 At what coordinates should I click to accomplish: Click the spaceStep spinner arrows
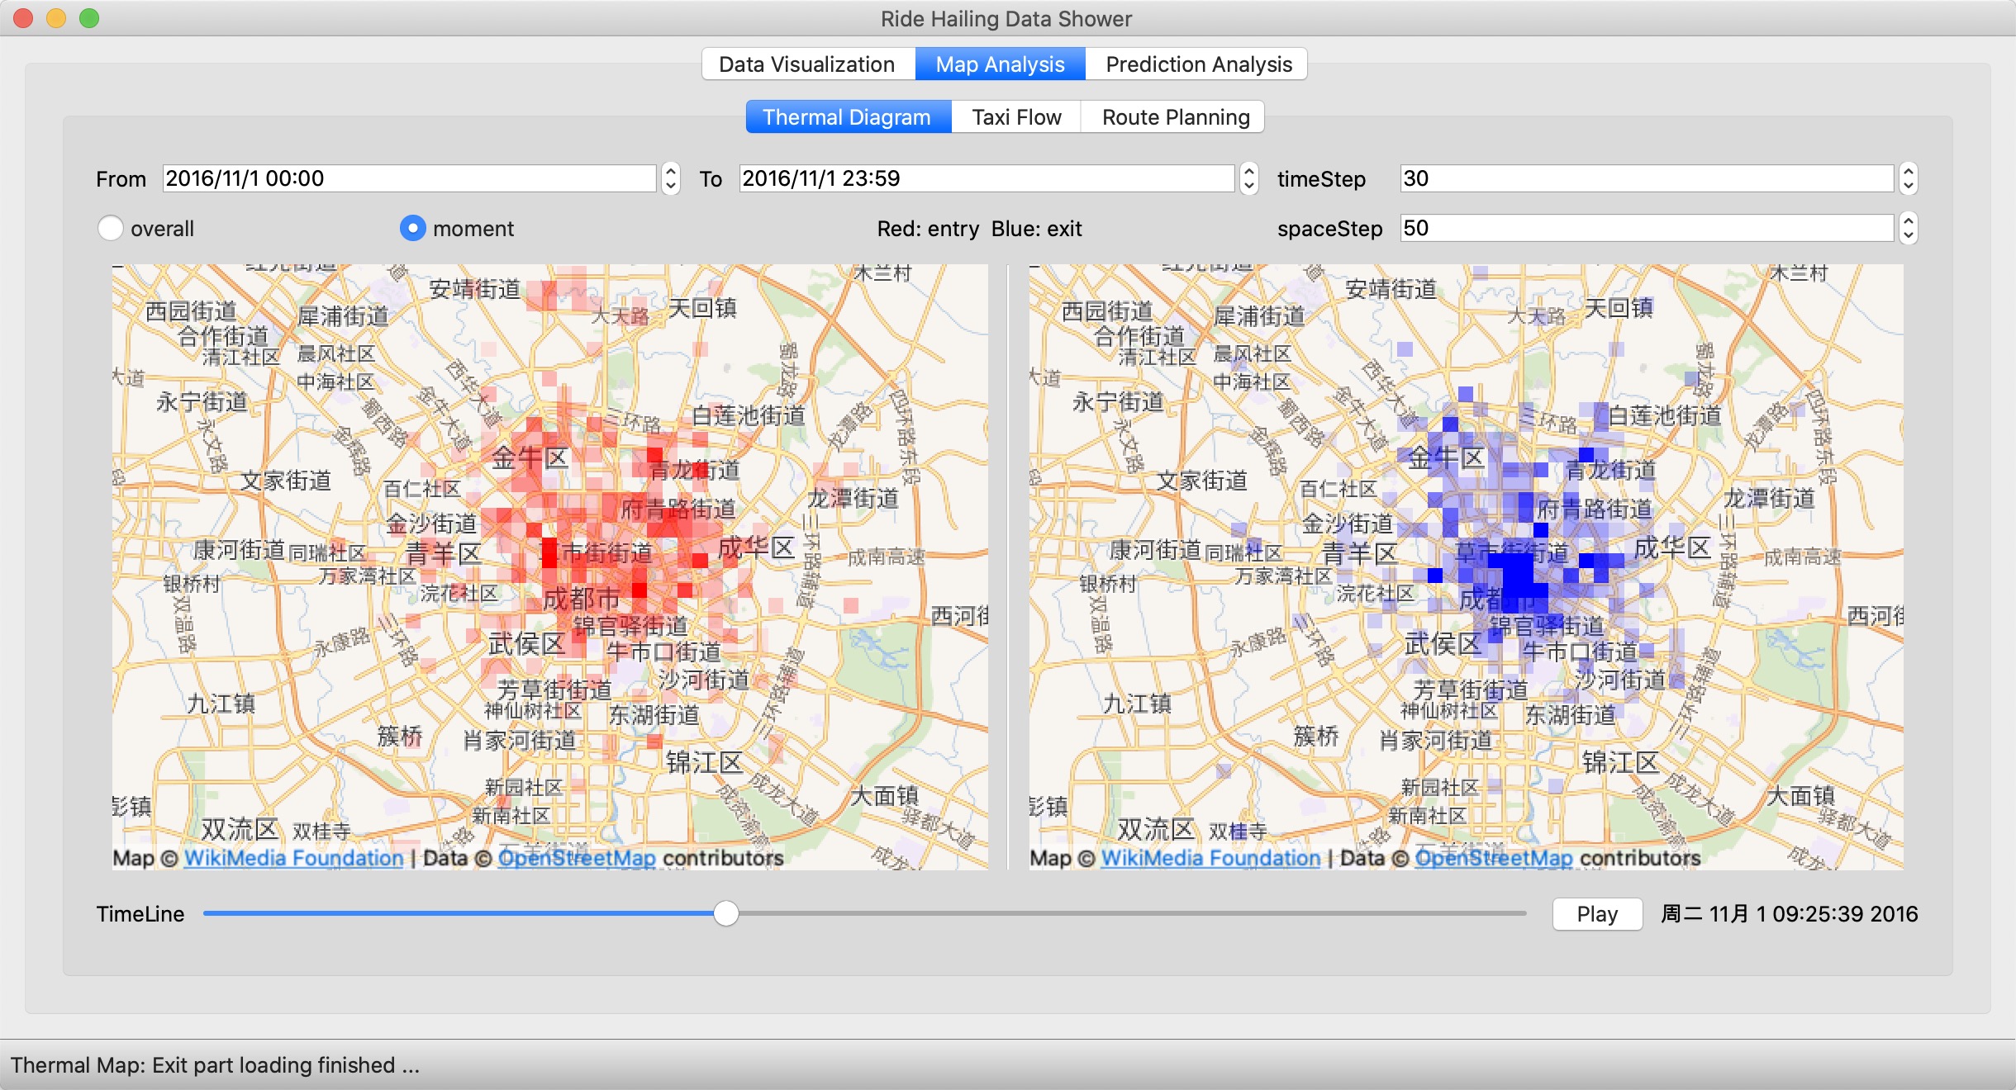pos(1908,228)
